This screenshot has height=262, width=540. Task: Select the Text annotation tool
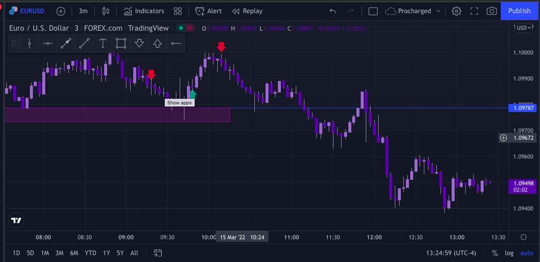102,43
